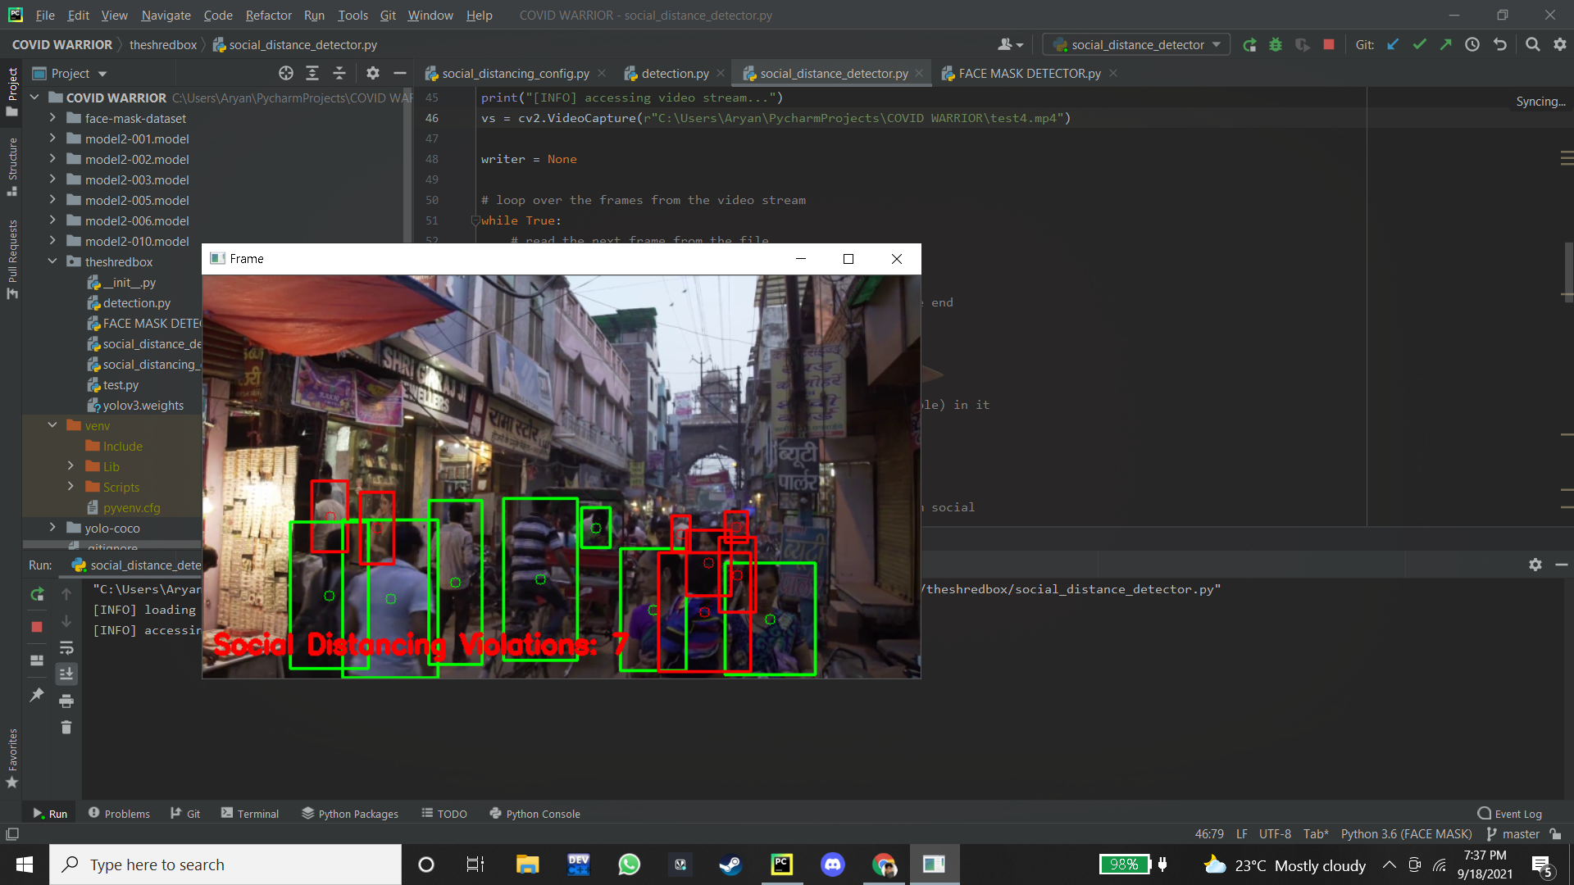Toggle soft-wrap in Run console

click(x=66, y=648)
